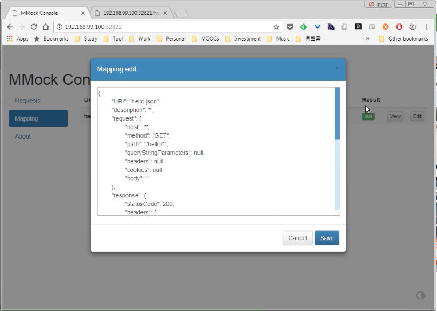Click the "URI": "hello.json" line
Screen dimensions: 437x311
(x=136, y=101)
